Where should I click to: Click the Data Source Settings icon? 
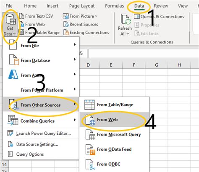(10, 144)
